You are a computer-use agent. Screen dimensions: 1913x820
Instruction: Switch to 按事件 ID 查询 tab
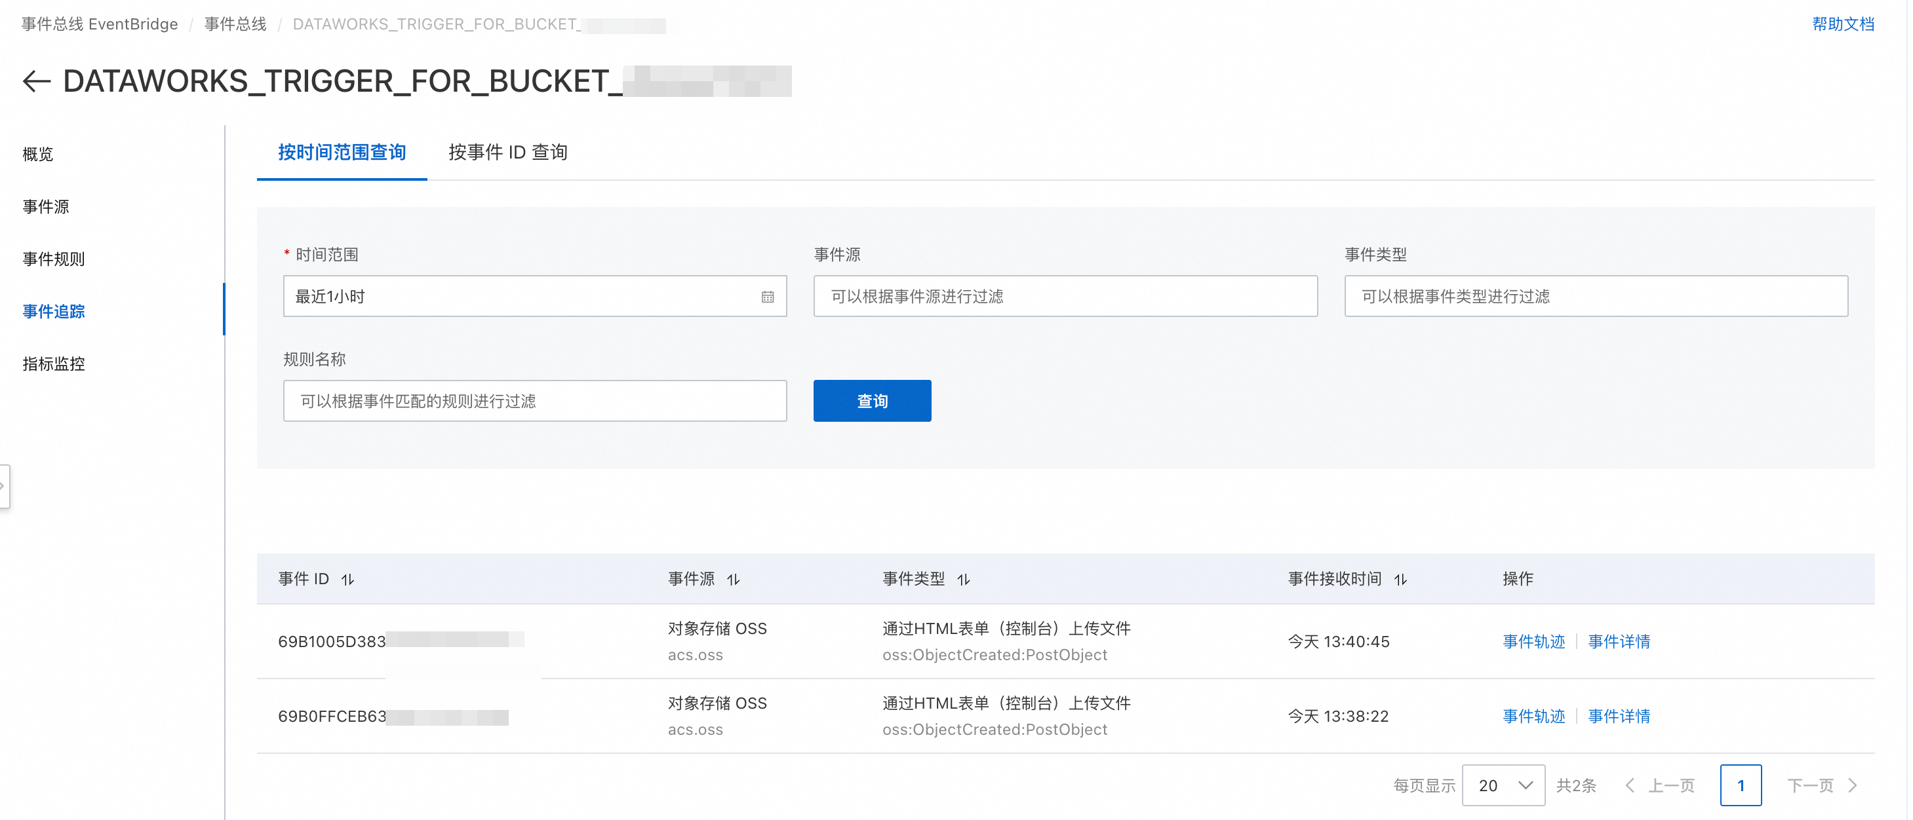508,152
